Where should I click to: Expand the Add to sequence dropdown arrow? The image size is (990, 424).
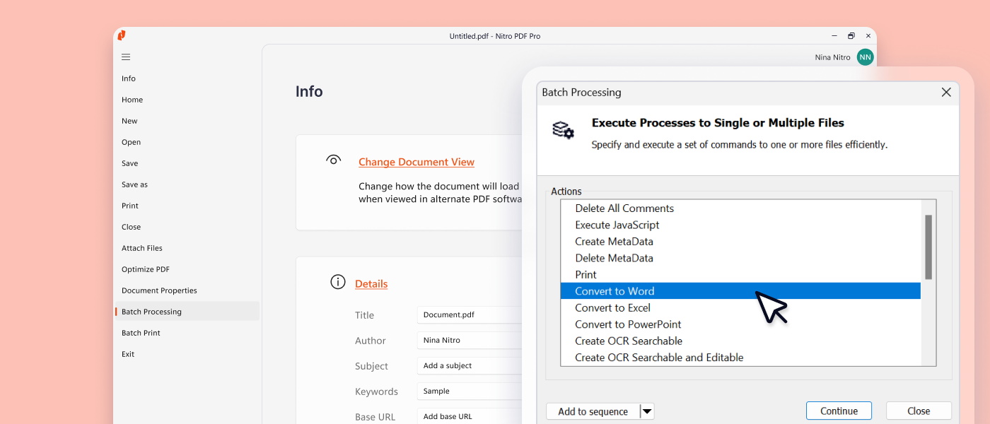[647, 411]
